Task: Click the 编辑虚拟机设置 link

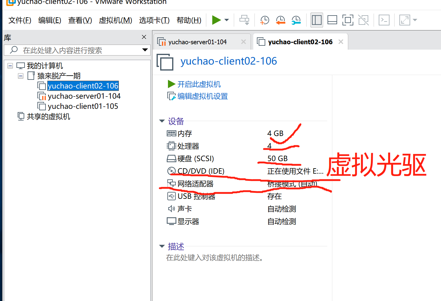Action: [x=203, y=96]
